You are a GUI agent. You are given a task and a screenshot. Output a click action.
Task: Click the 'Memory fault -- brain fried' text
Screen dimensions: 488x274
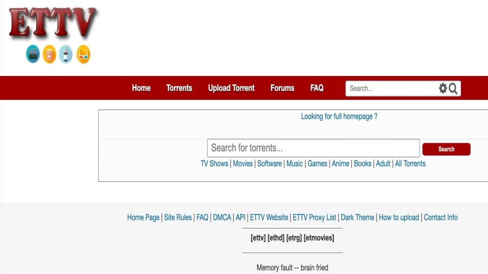292,267
